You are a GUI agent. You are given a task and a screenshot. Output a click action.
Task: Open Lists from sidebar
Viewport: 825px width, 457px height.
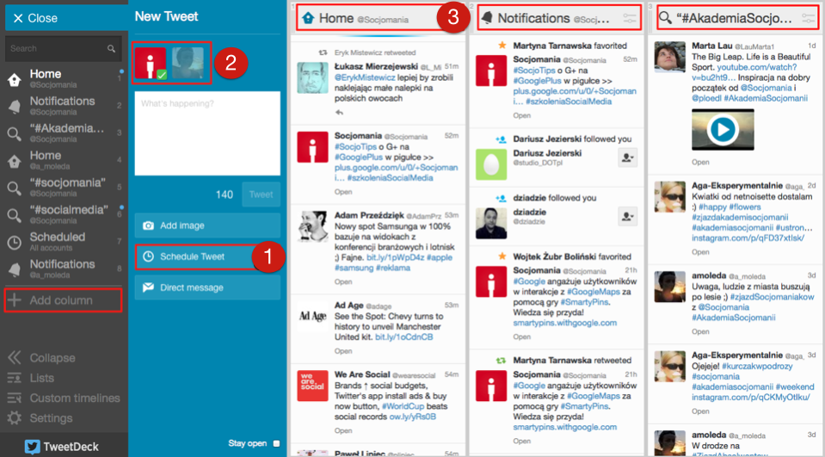(30, 378)
